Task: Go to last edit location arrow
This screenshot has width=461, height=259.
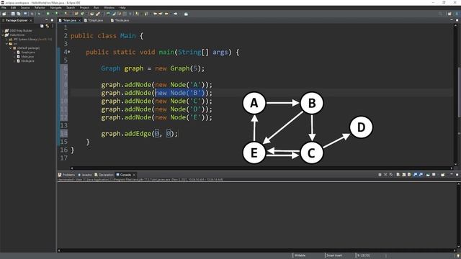Action: click(x=155, y=14)
